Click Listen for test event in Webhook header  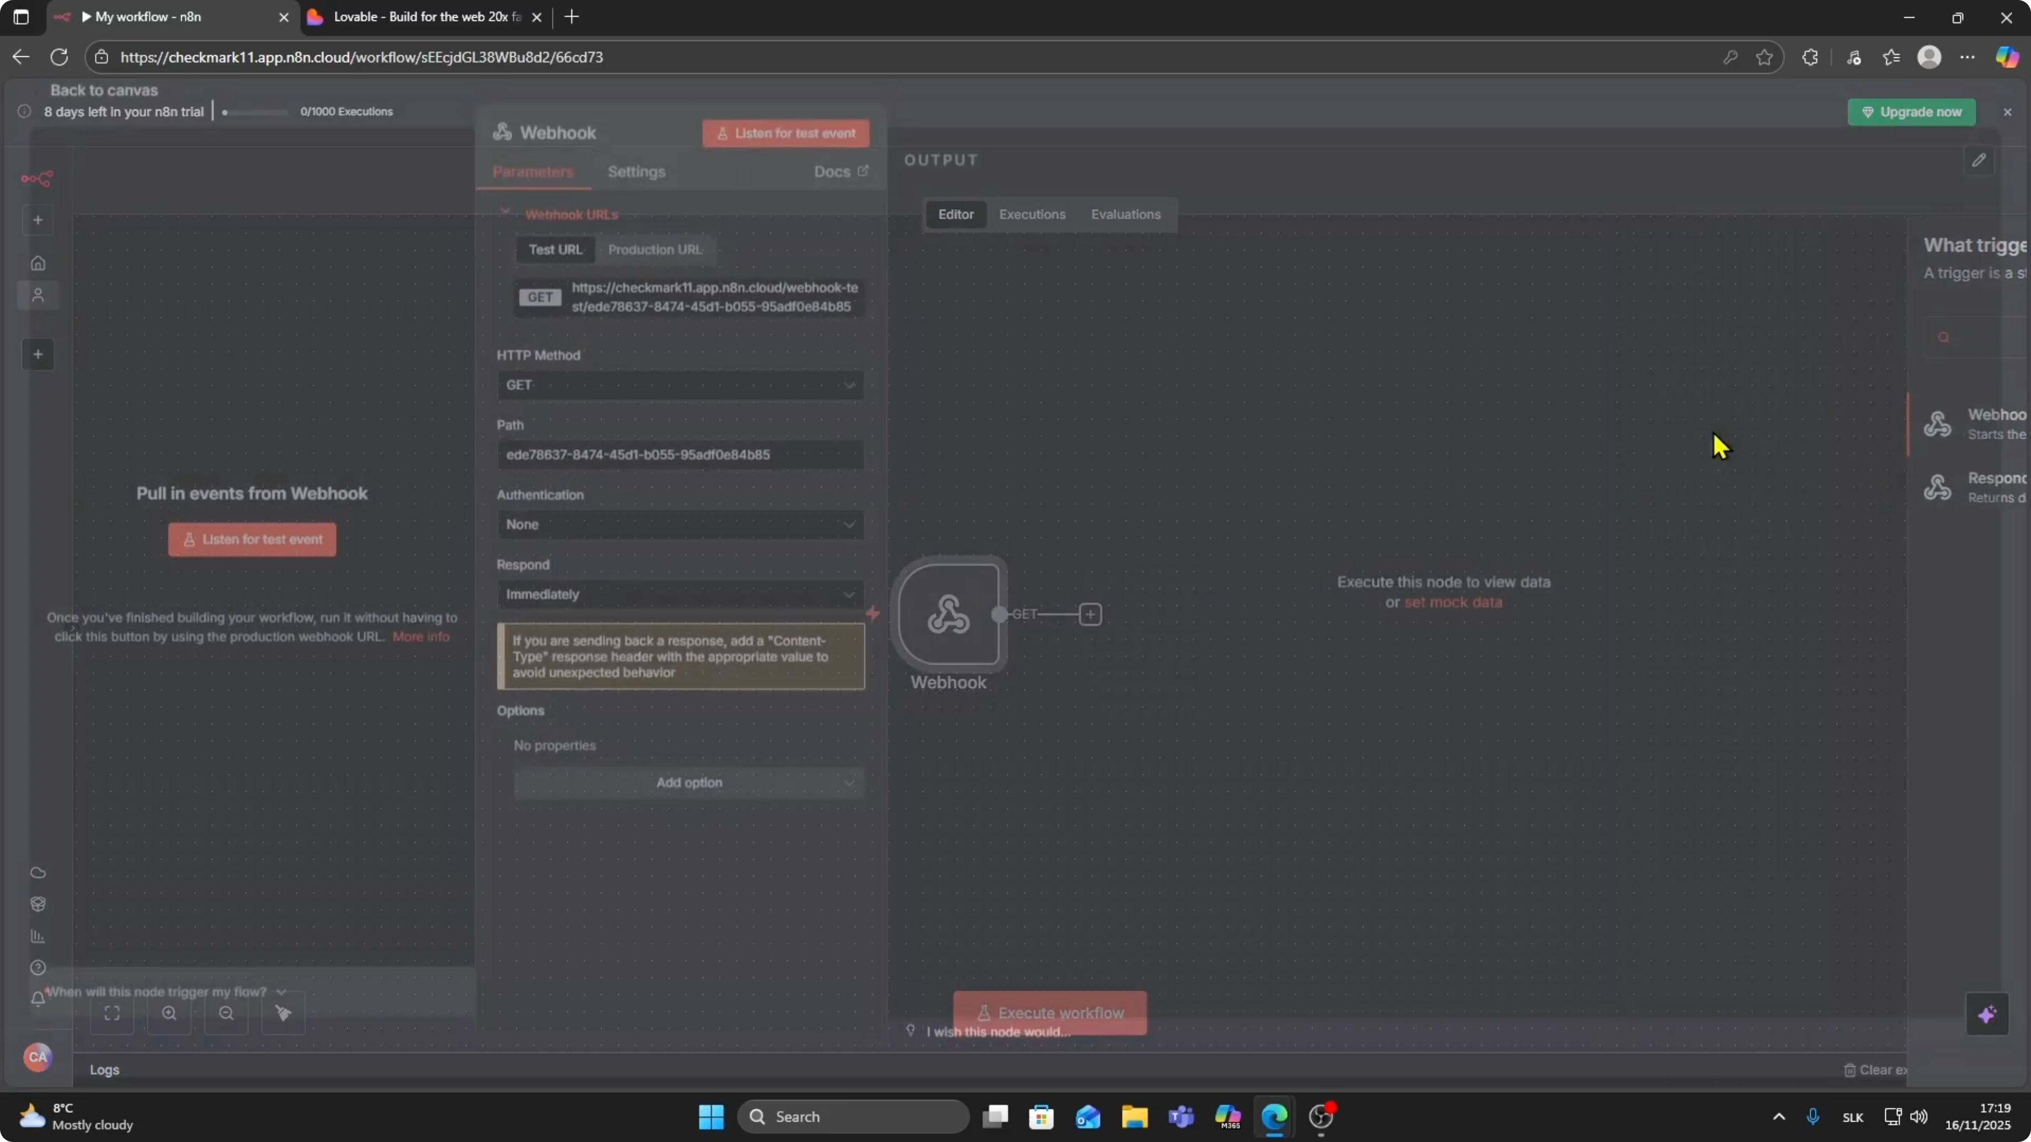[786, 133]
